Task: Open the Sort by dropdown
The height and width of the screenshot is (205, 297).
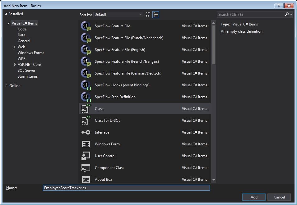Action: 118,15
